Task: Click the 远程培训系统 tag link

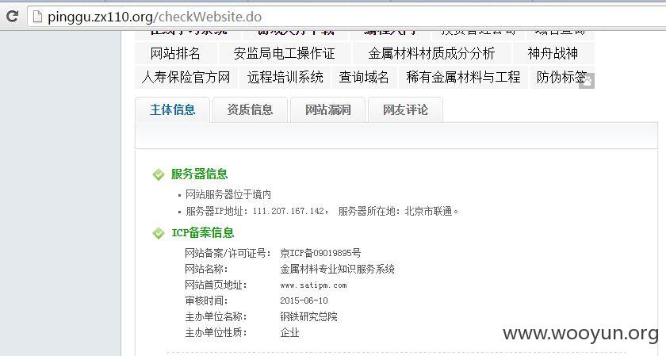Action: 285,77
